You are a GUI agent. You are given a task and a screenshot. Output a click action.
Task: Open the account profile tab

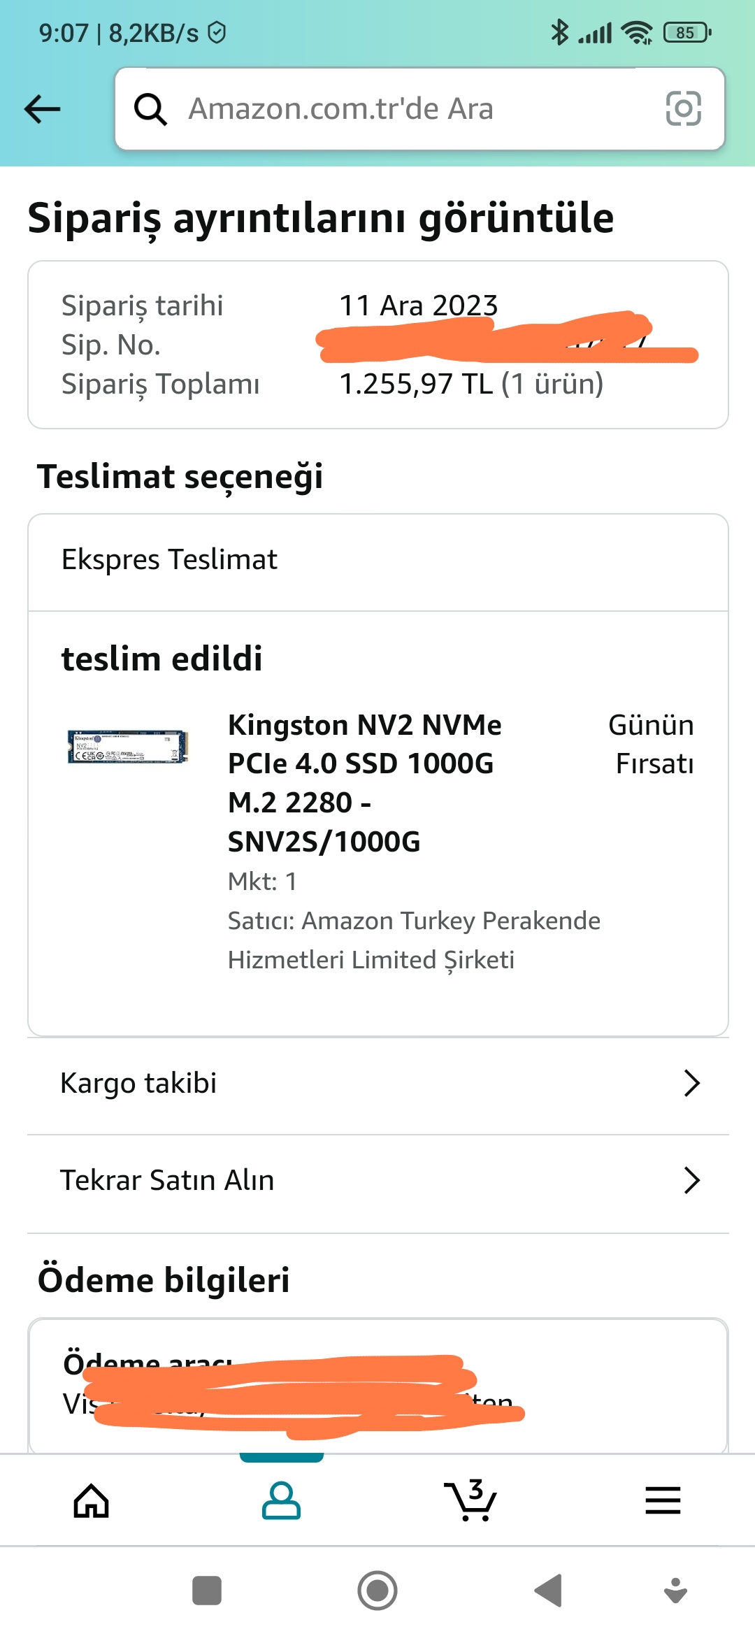(x=281, y=1500)
